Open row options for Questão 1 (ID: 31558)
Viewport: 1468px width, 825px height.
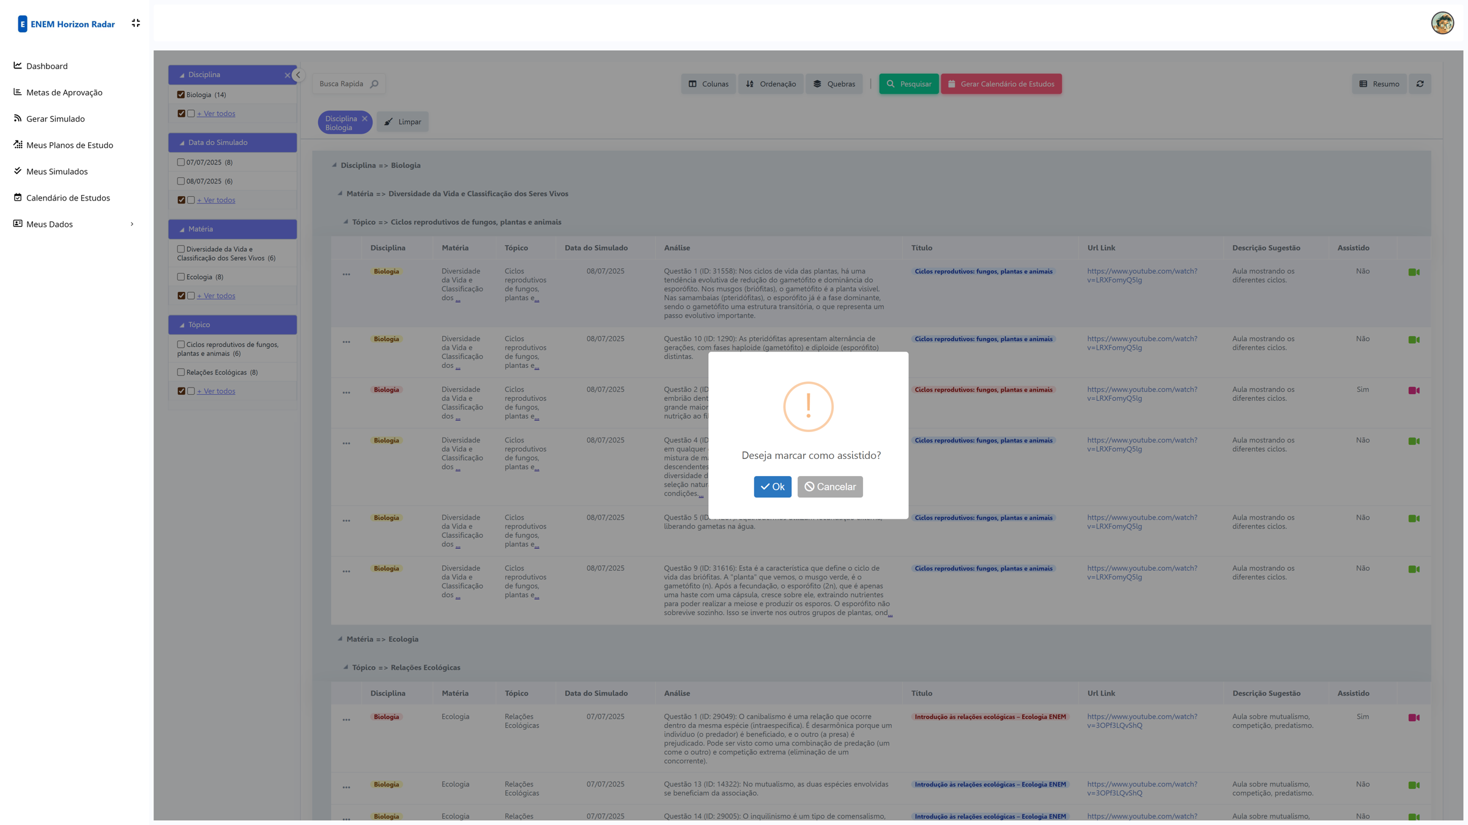pos(346,274)
